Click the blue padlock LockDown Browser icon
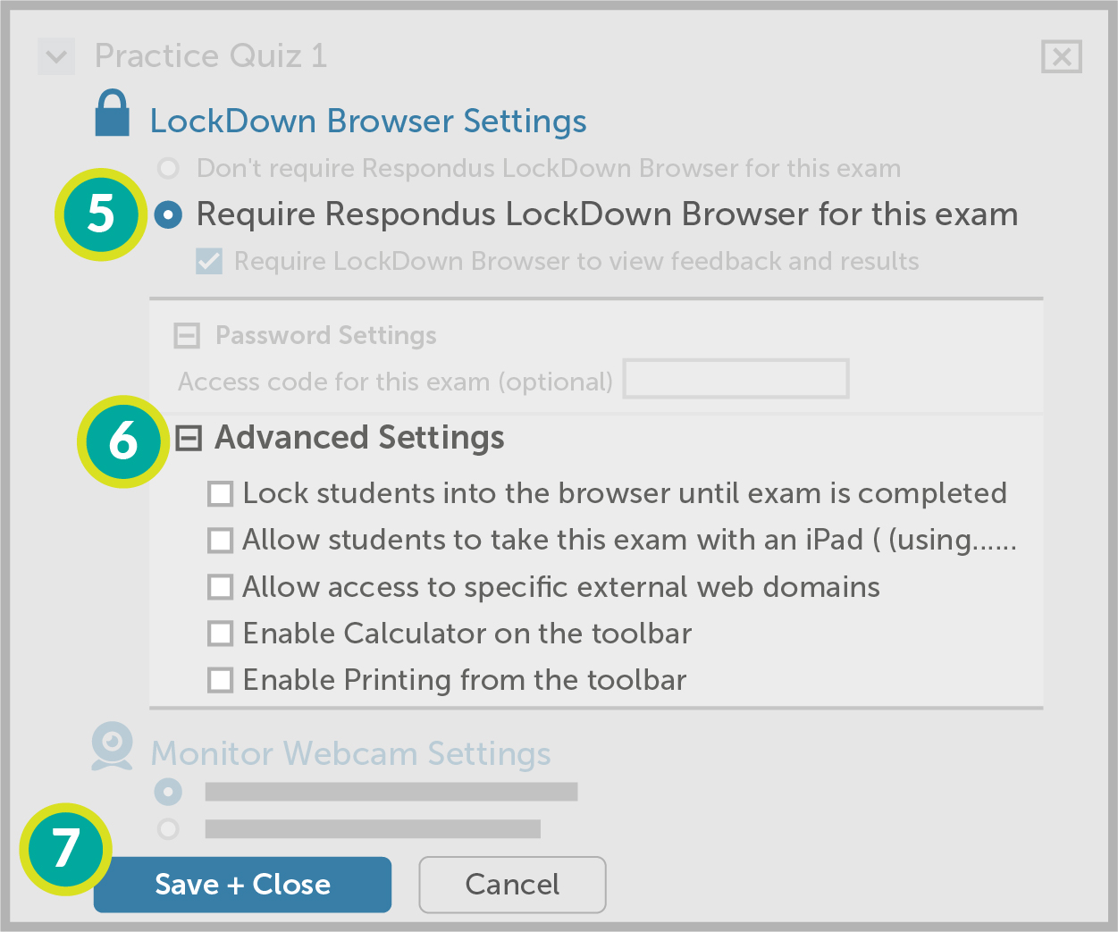 click(113, 113)
